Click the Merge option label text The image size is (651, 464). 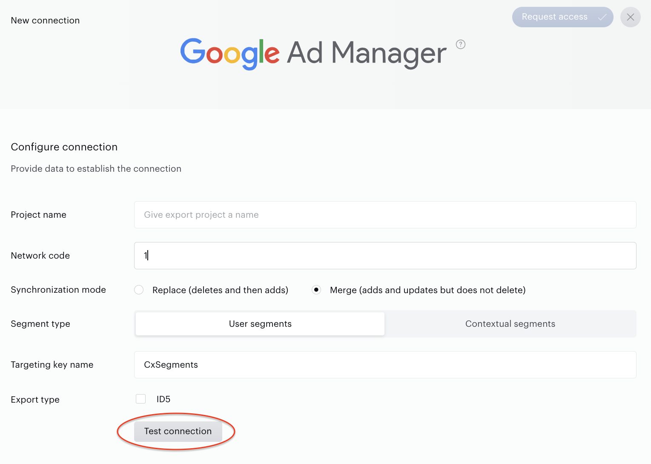pyautogui.click(x=427, y=290)
